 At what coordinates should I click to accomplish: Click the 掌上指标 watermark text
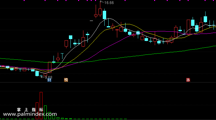(x=30, y=110)
